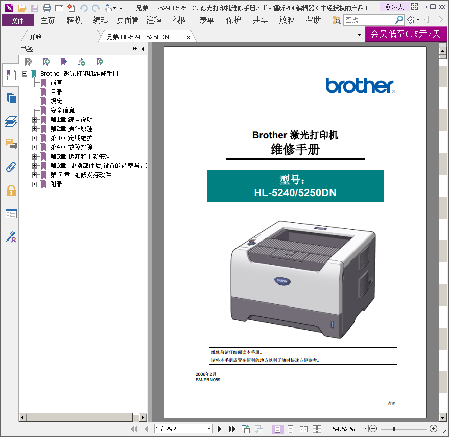Click the Save disk icon
Viewport: 449px width, 437px height.
click(35, 8)
